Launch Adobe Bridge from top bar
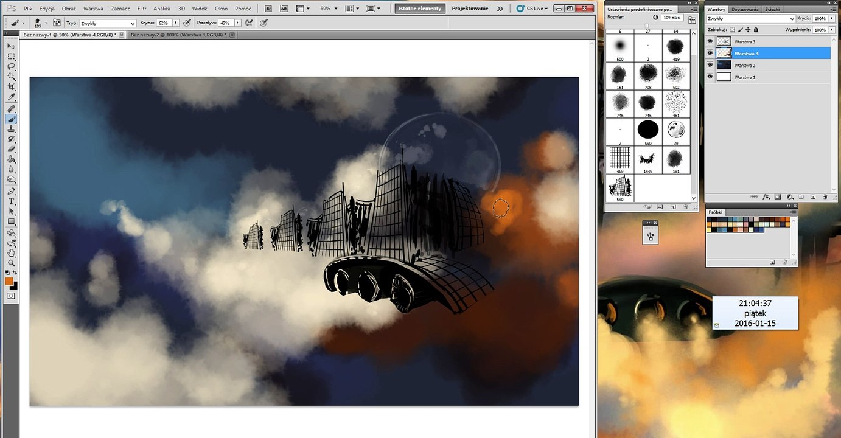 pyautogui.click(x=269, y=9)
